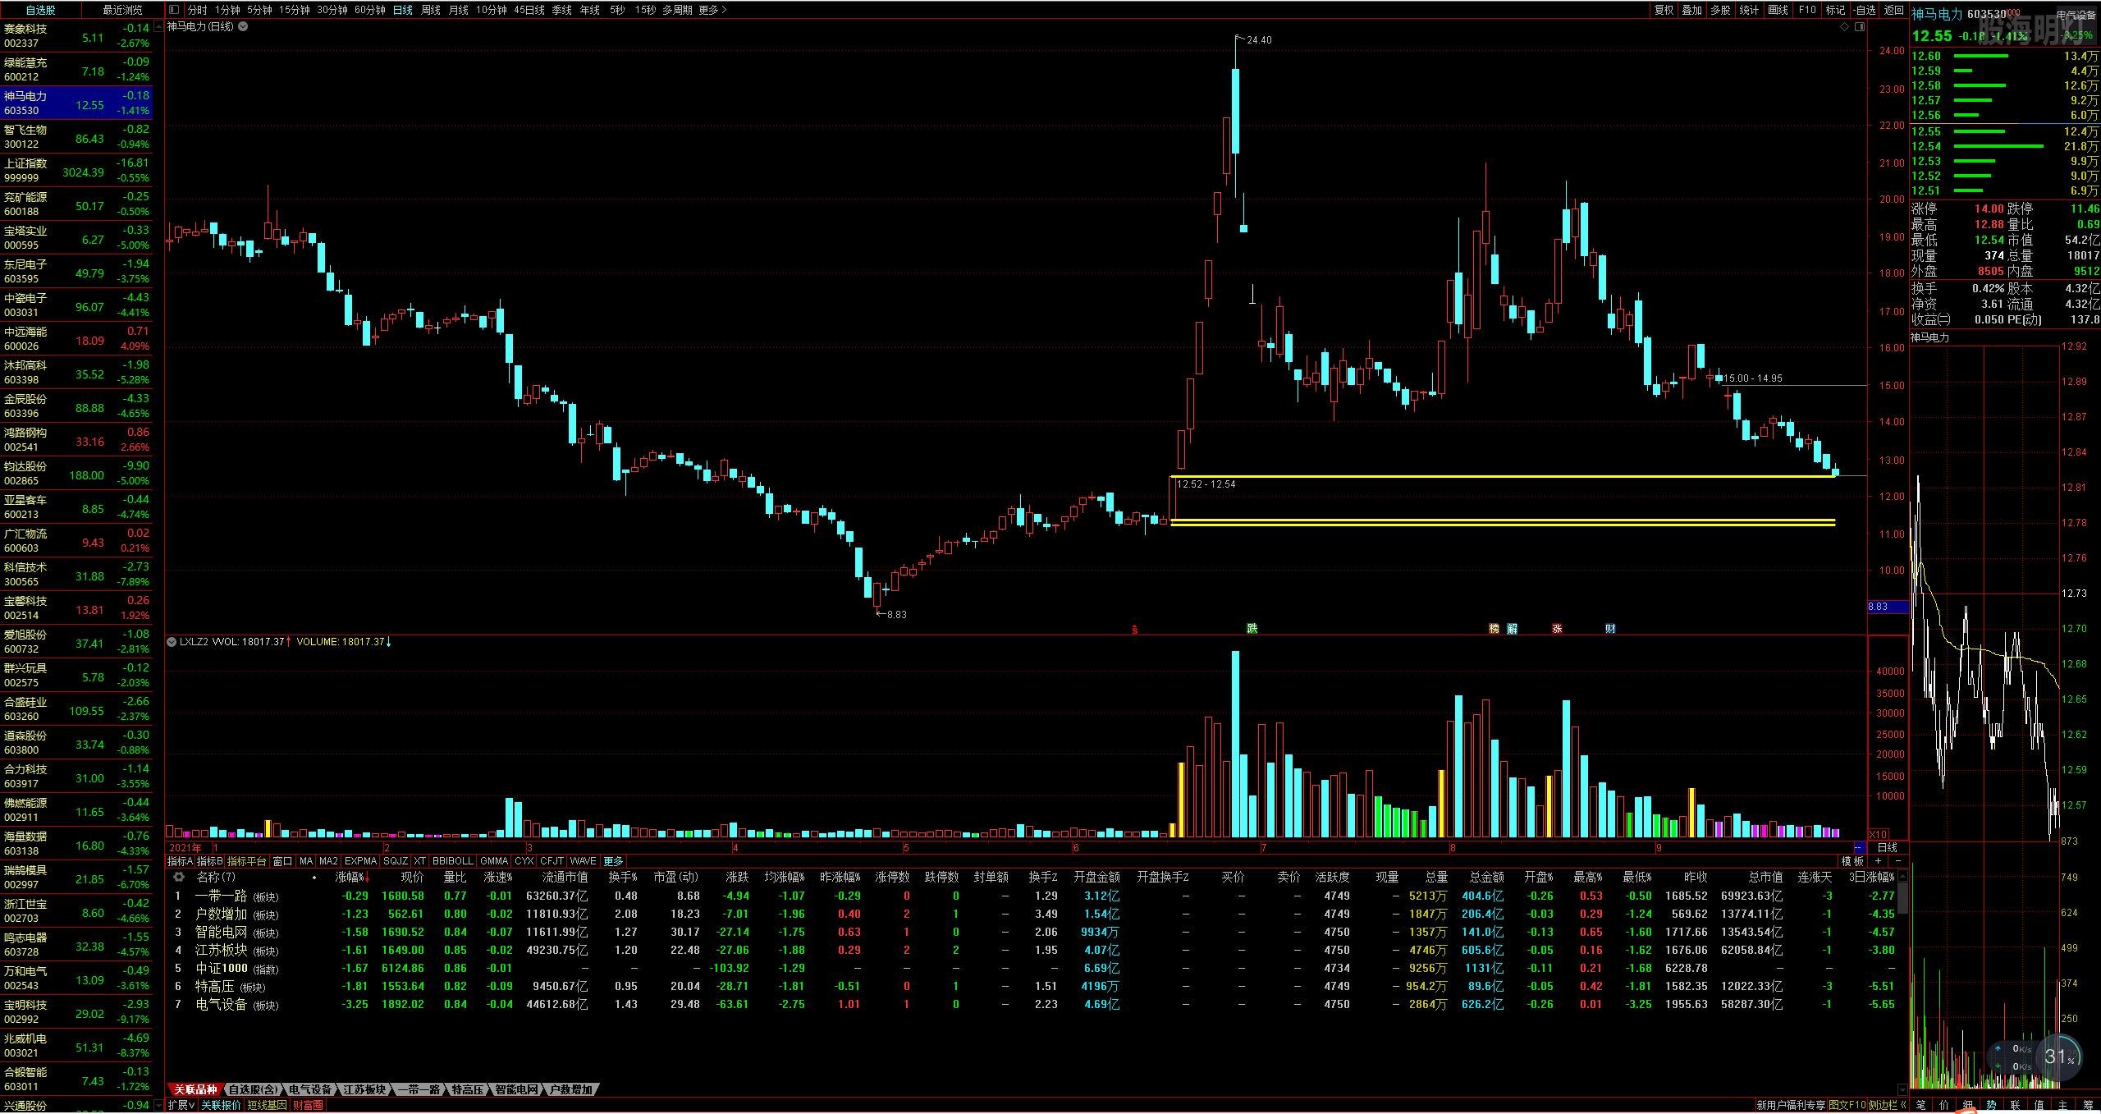The image size is (2101, 1114).
Task: Click the 多股 multi-stock button
Action: click(x=1721, y=10)
